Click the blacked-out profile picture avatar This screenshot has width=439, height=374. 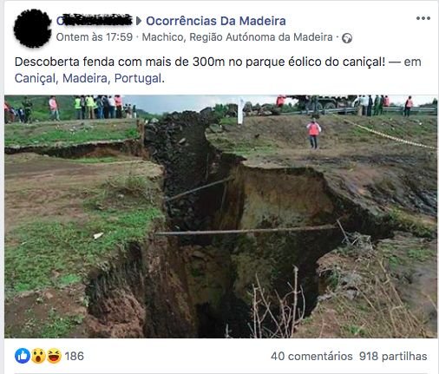click(32, 28)
